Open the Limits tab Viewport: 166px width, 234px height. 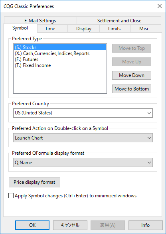(x=115, y=29)
